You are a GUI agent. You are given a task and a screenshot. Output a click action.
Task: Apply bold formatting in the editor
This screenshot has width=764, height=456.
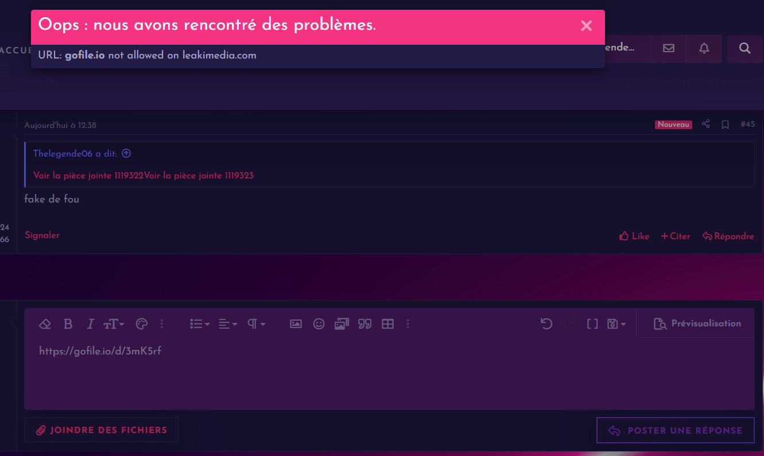(68, 324)
